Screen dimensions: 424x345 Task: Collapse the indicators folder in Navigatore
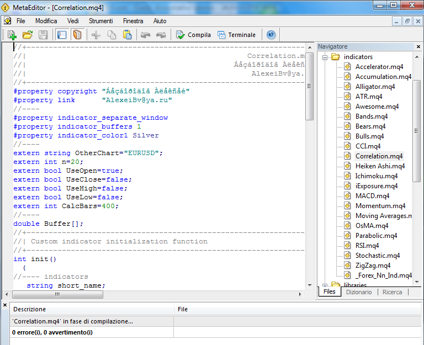(325, 57)
